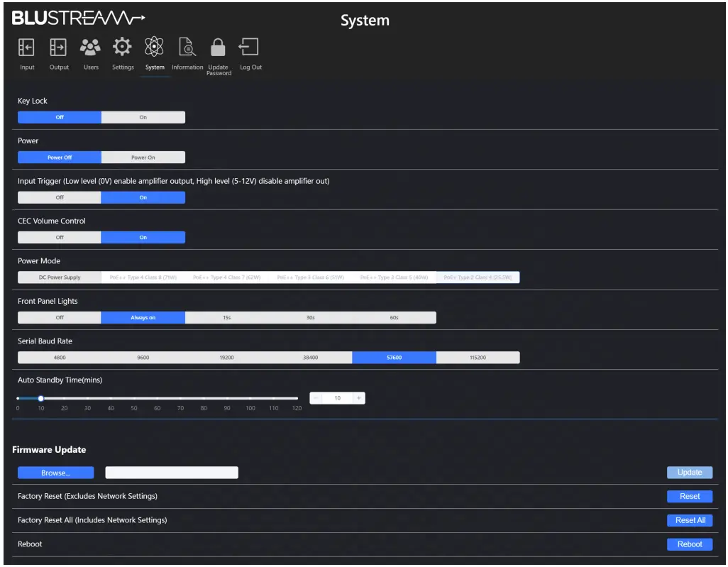The image size is (728, 567).
Task: Turn CEC Volume Control Off
Action: click(60, 237)
